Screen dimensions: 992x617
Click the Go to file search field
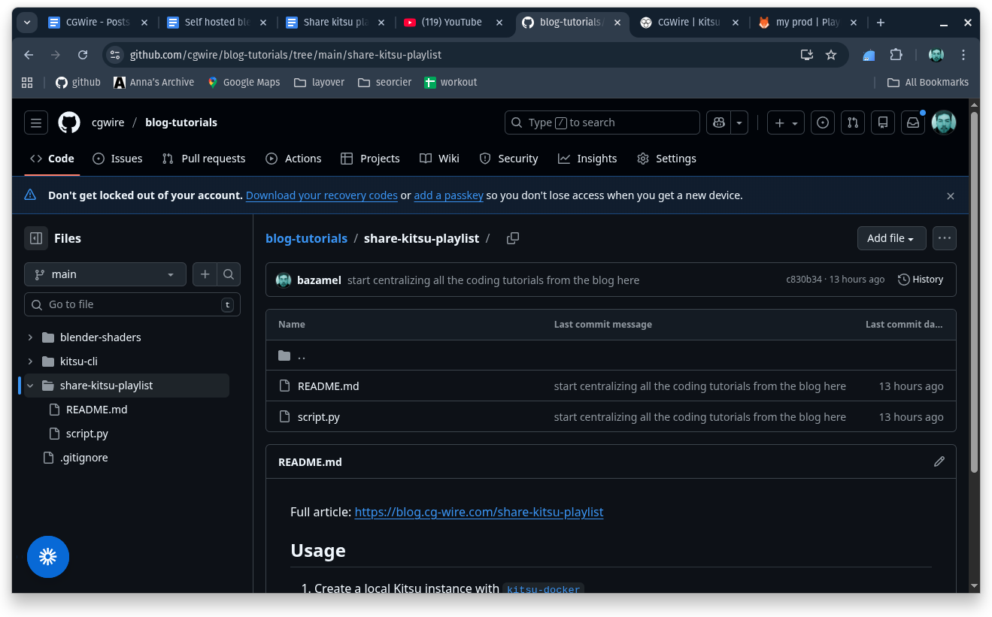[x=132, y=304]
